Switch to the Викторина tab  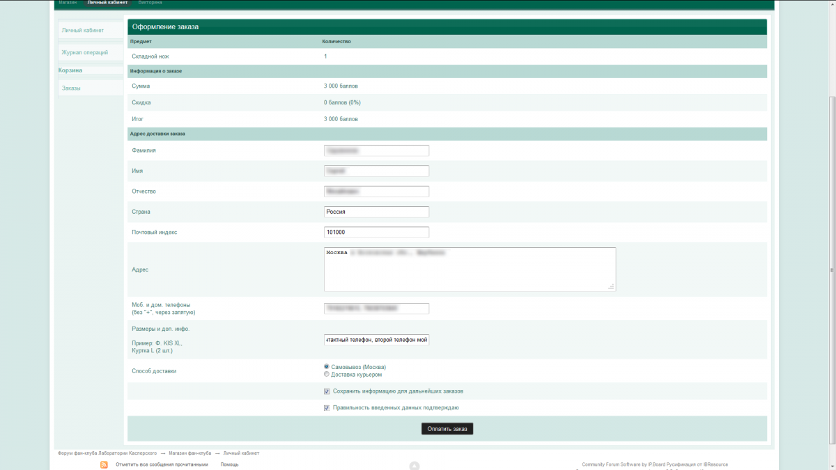pyautogui.click(x=150, y=3)
